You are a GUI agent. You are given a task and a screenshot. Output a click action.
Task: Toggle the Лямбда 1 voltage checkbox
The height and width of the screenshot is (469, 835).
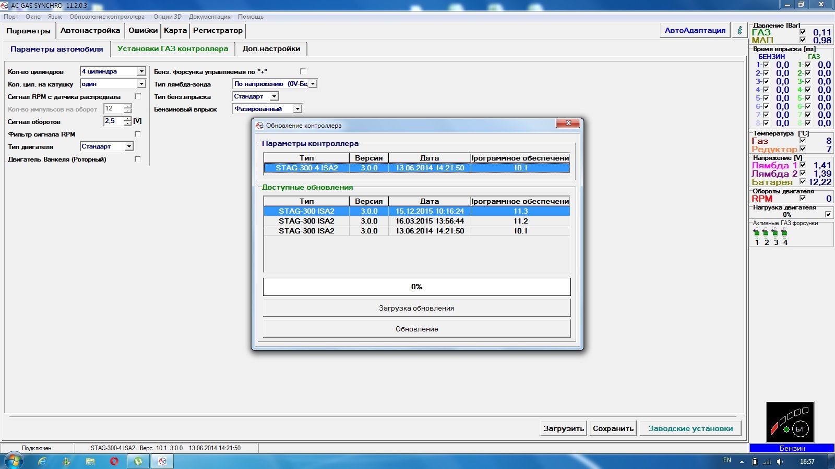pos(803,165)
